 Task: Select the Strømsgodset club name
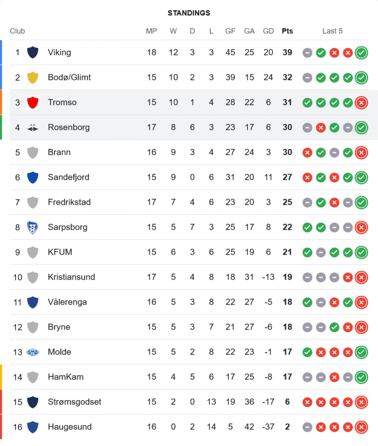tap(74, 402)
